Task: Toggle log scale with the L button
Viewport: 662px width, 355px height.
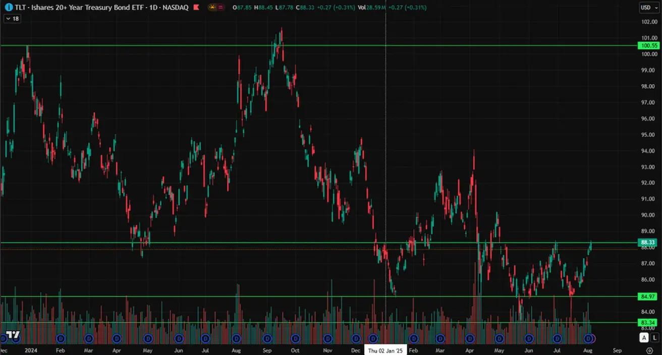Action: pos(654,338)
